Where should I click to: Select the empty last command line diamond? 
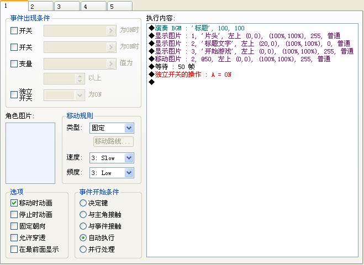point(151,82)
